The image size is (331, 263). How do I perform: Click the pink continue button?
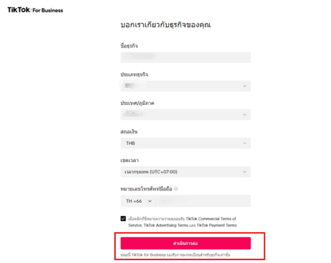click(x=185, y=243)
